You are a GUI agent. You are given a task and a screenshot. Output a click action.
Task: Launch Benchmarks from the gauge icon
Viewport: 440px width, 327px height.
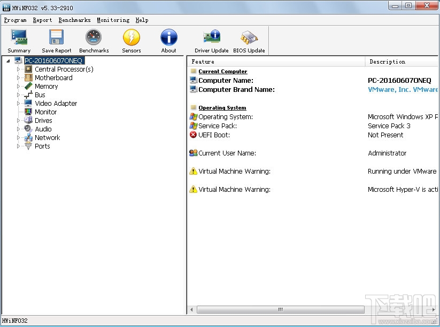[x=94, y=37]
